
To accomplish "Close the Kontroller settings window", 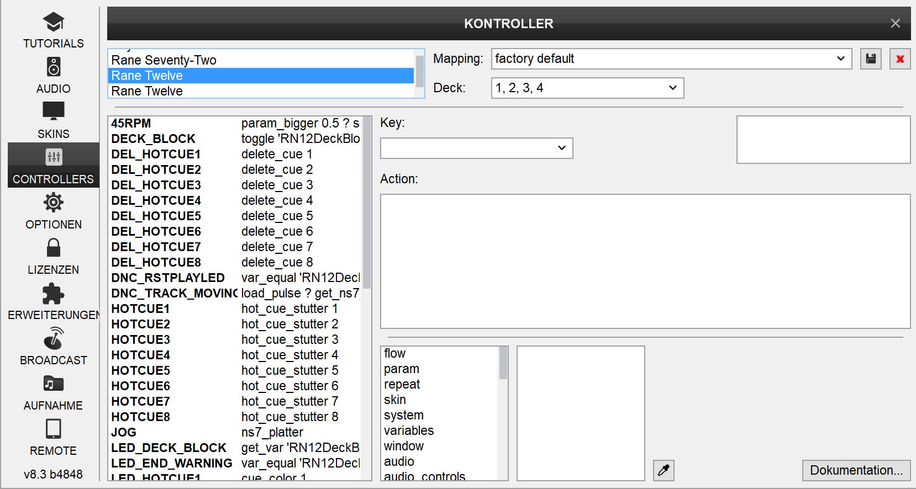I will [x=896, y=23].
